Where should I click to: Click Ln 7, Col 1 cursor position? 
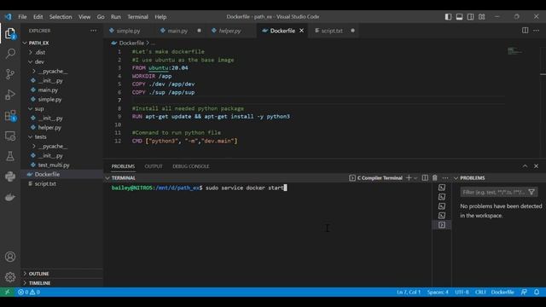[x=409, y=292]
